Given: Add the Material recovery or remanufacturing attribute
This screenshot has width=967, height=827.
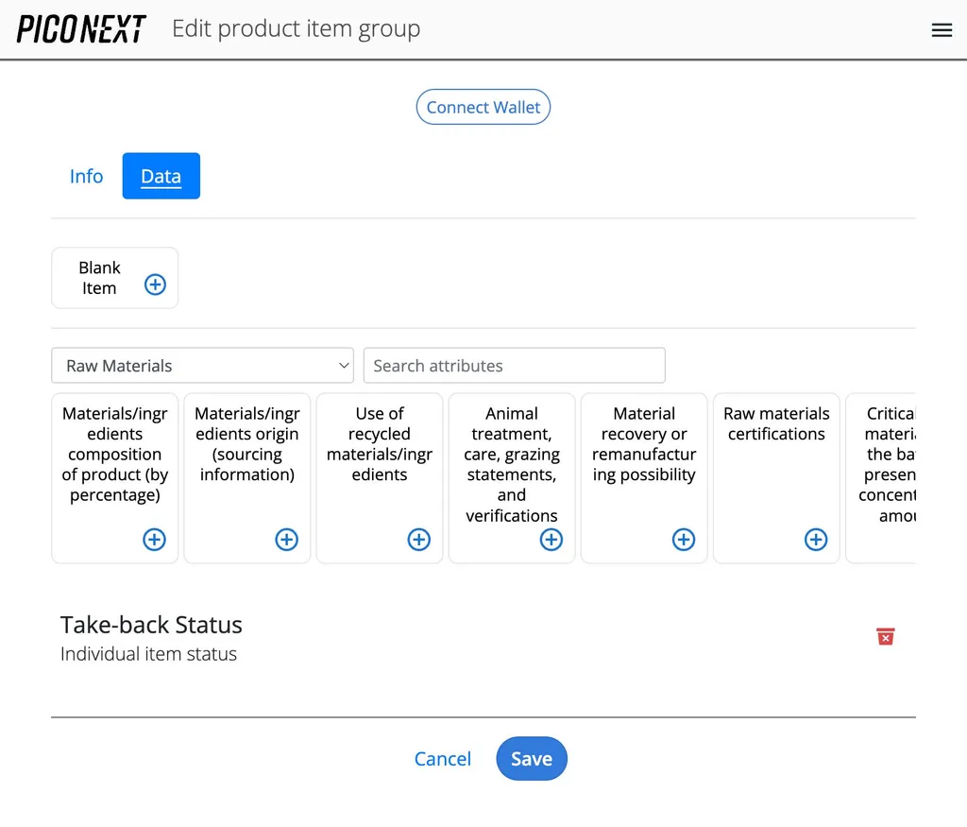Looking at the screenshot, I should (x=683, y=539).
